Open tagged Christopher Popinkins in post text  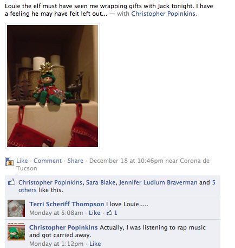(164, 14)
